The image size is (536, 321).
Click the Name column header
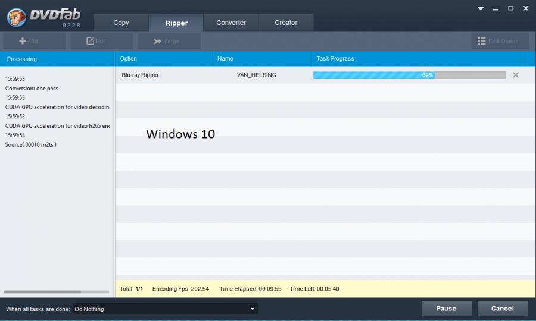[261, 59]
